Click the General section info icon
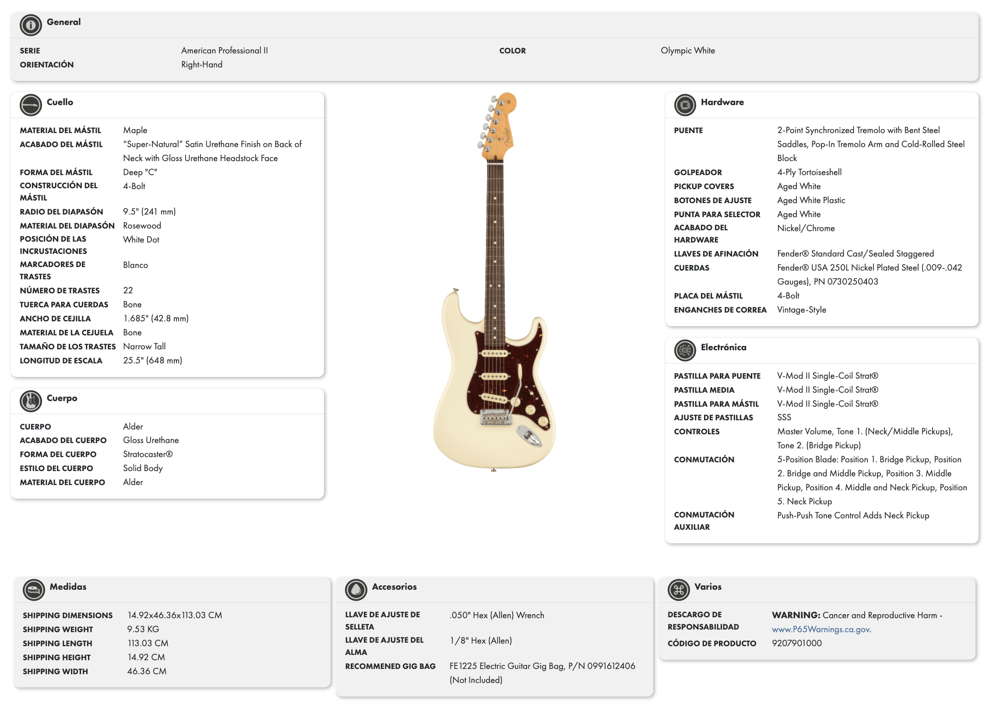986x725 pixels. pos(31,25)
